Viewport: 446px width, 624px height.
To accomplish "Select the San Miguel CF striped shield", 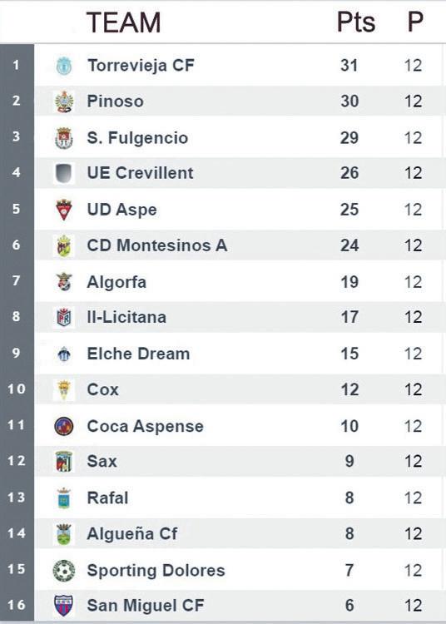I will [64, 606].
